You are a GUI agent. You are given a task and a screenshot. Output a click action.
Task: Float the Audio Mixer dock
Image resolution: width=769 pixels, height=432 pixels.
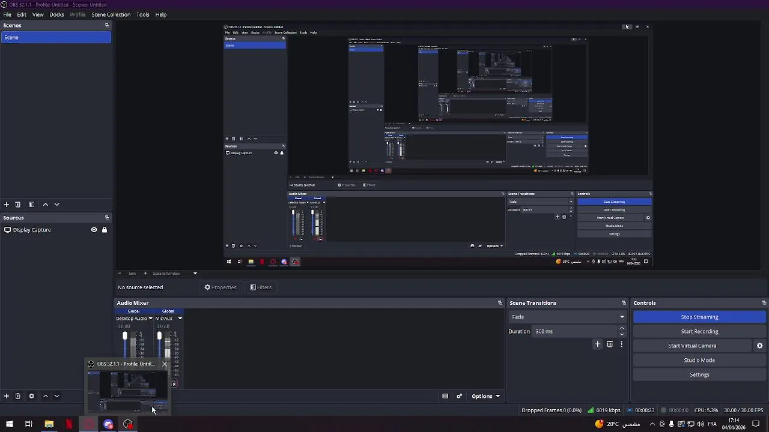(500, 303)
